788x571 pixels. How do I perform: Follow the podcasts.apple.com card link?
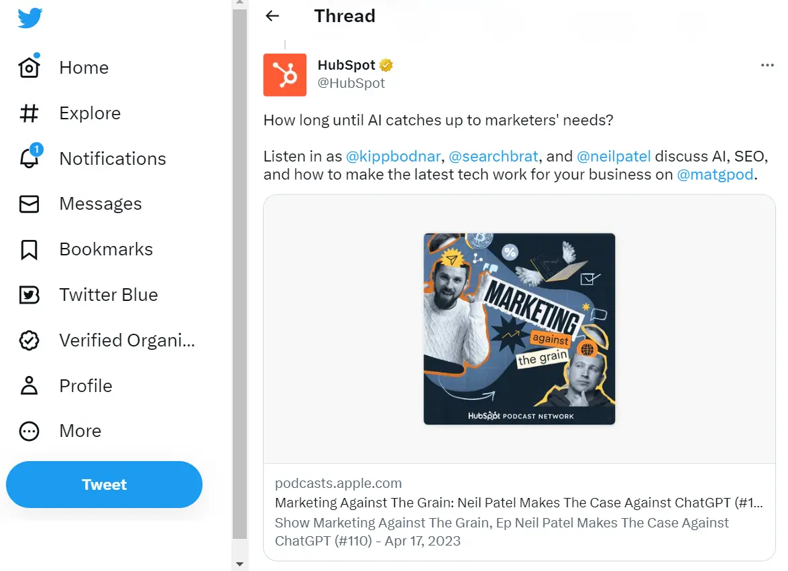tap(338, 483)
